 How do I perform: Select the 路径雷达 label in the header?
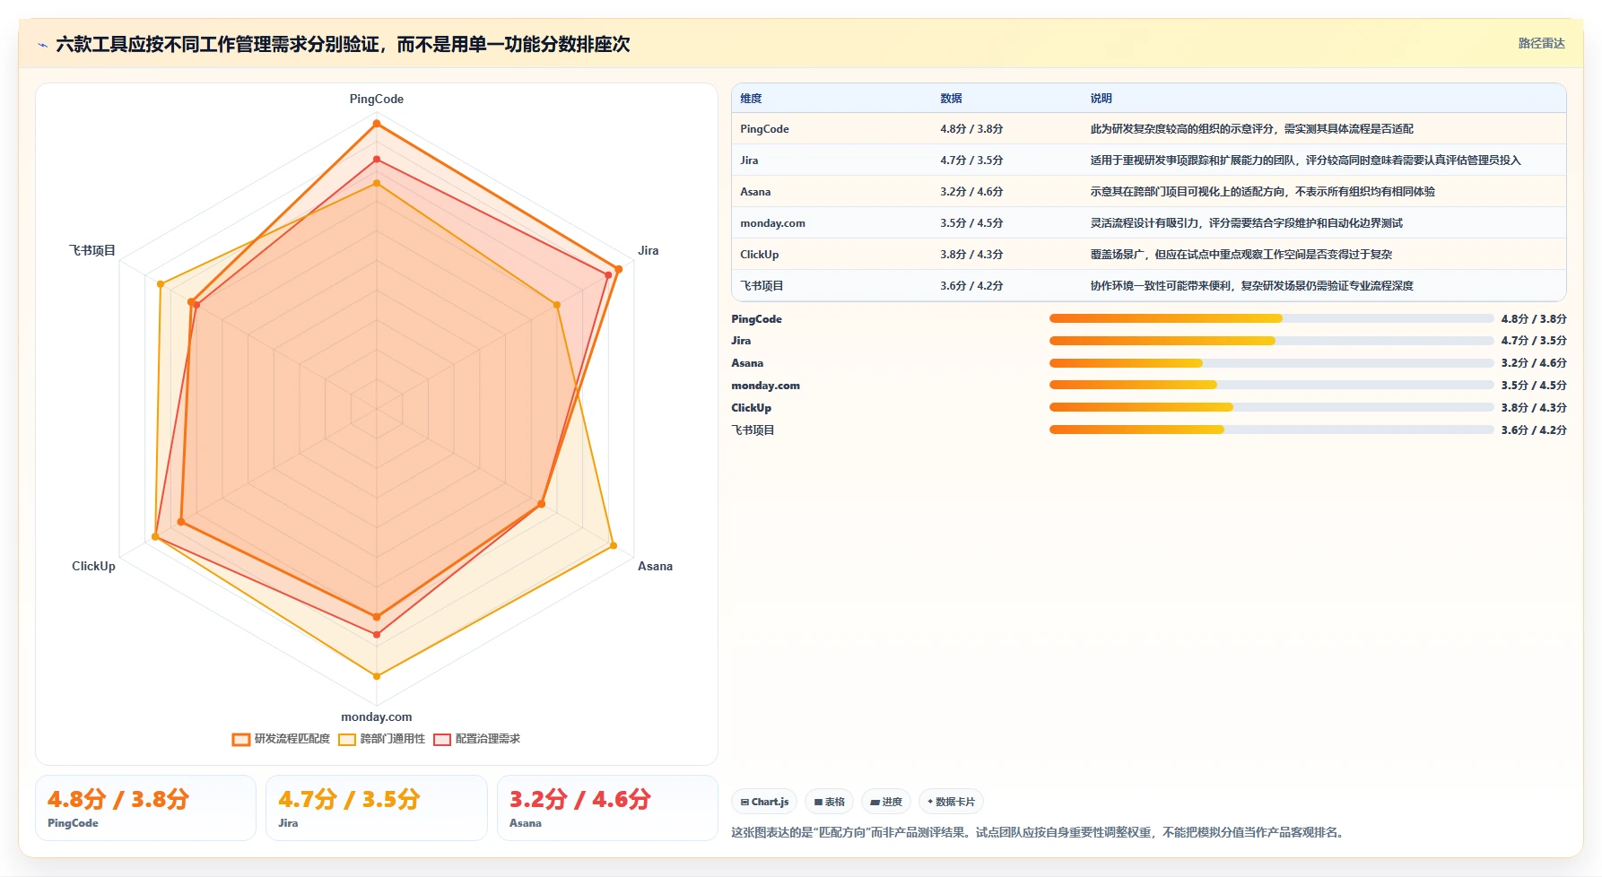(1541, 43)
